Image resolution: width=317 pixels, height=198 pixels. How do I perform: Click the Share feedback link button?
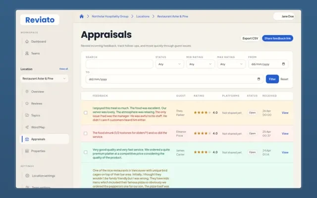point(277,38)
